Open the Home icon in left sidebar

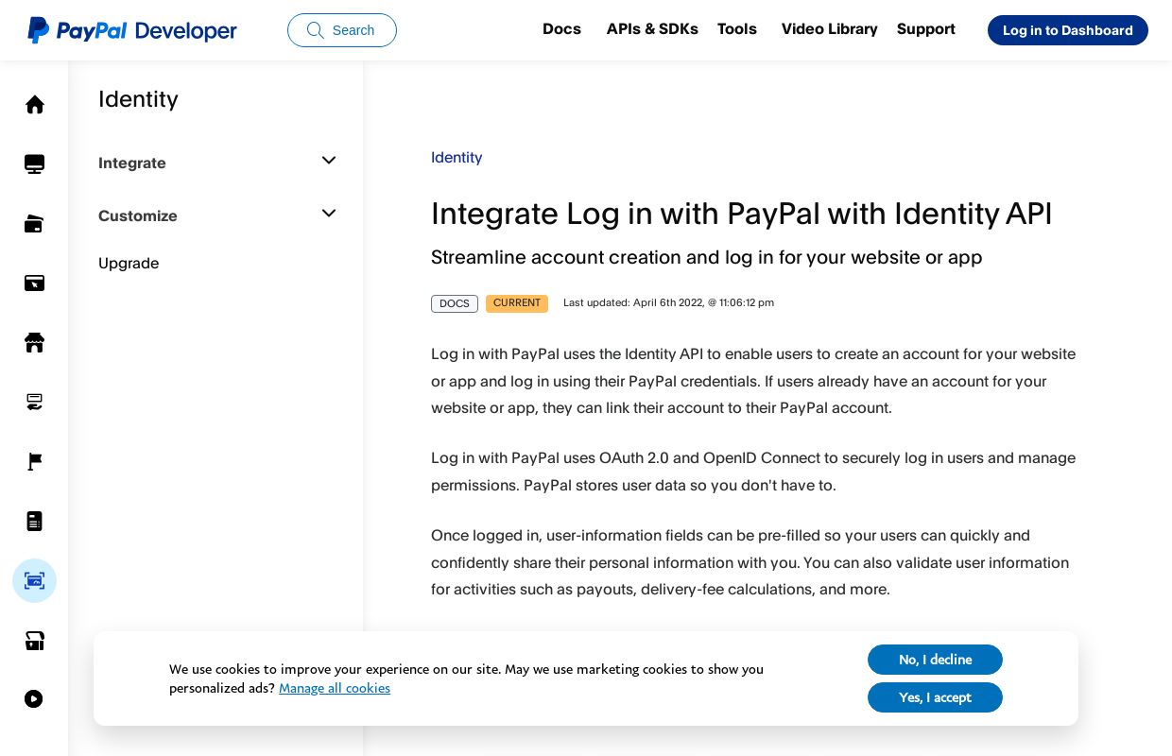35,105
